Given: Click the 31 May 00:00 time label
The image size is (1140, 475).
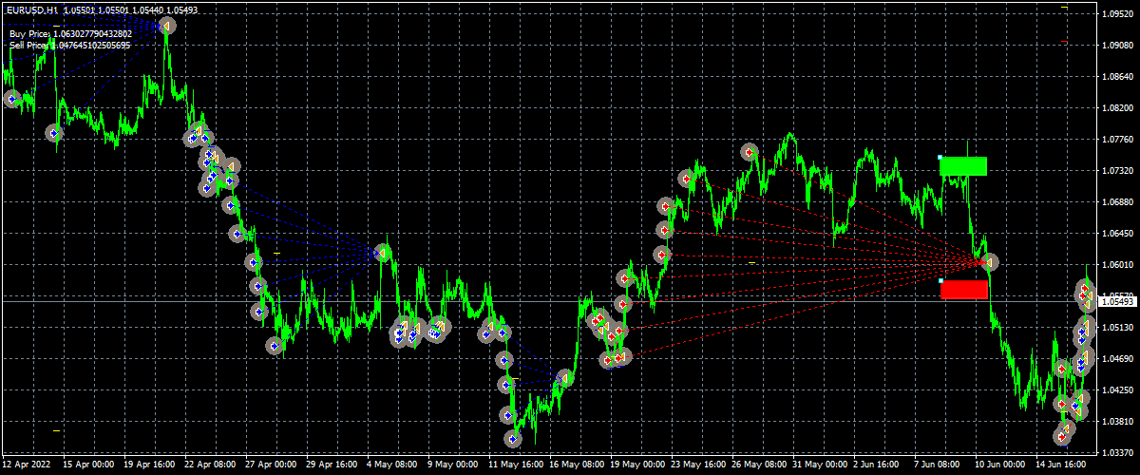Looking at the screenshot, I should click(818, 466).
